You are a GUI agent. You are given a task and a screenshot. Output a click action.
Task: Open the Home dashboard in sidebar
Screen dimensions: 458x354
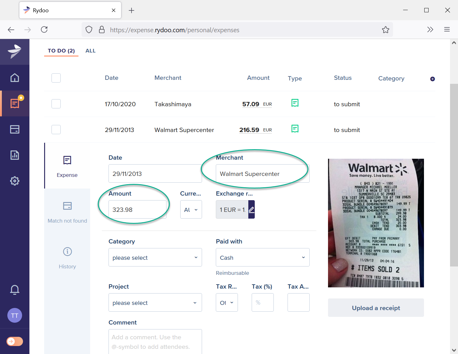click(x=15, y=78)
